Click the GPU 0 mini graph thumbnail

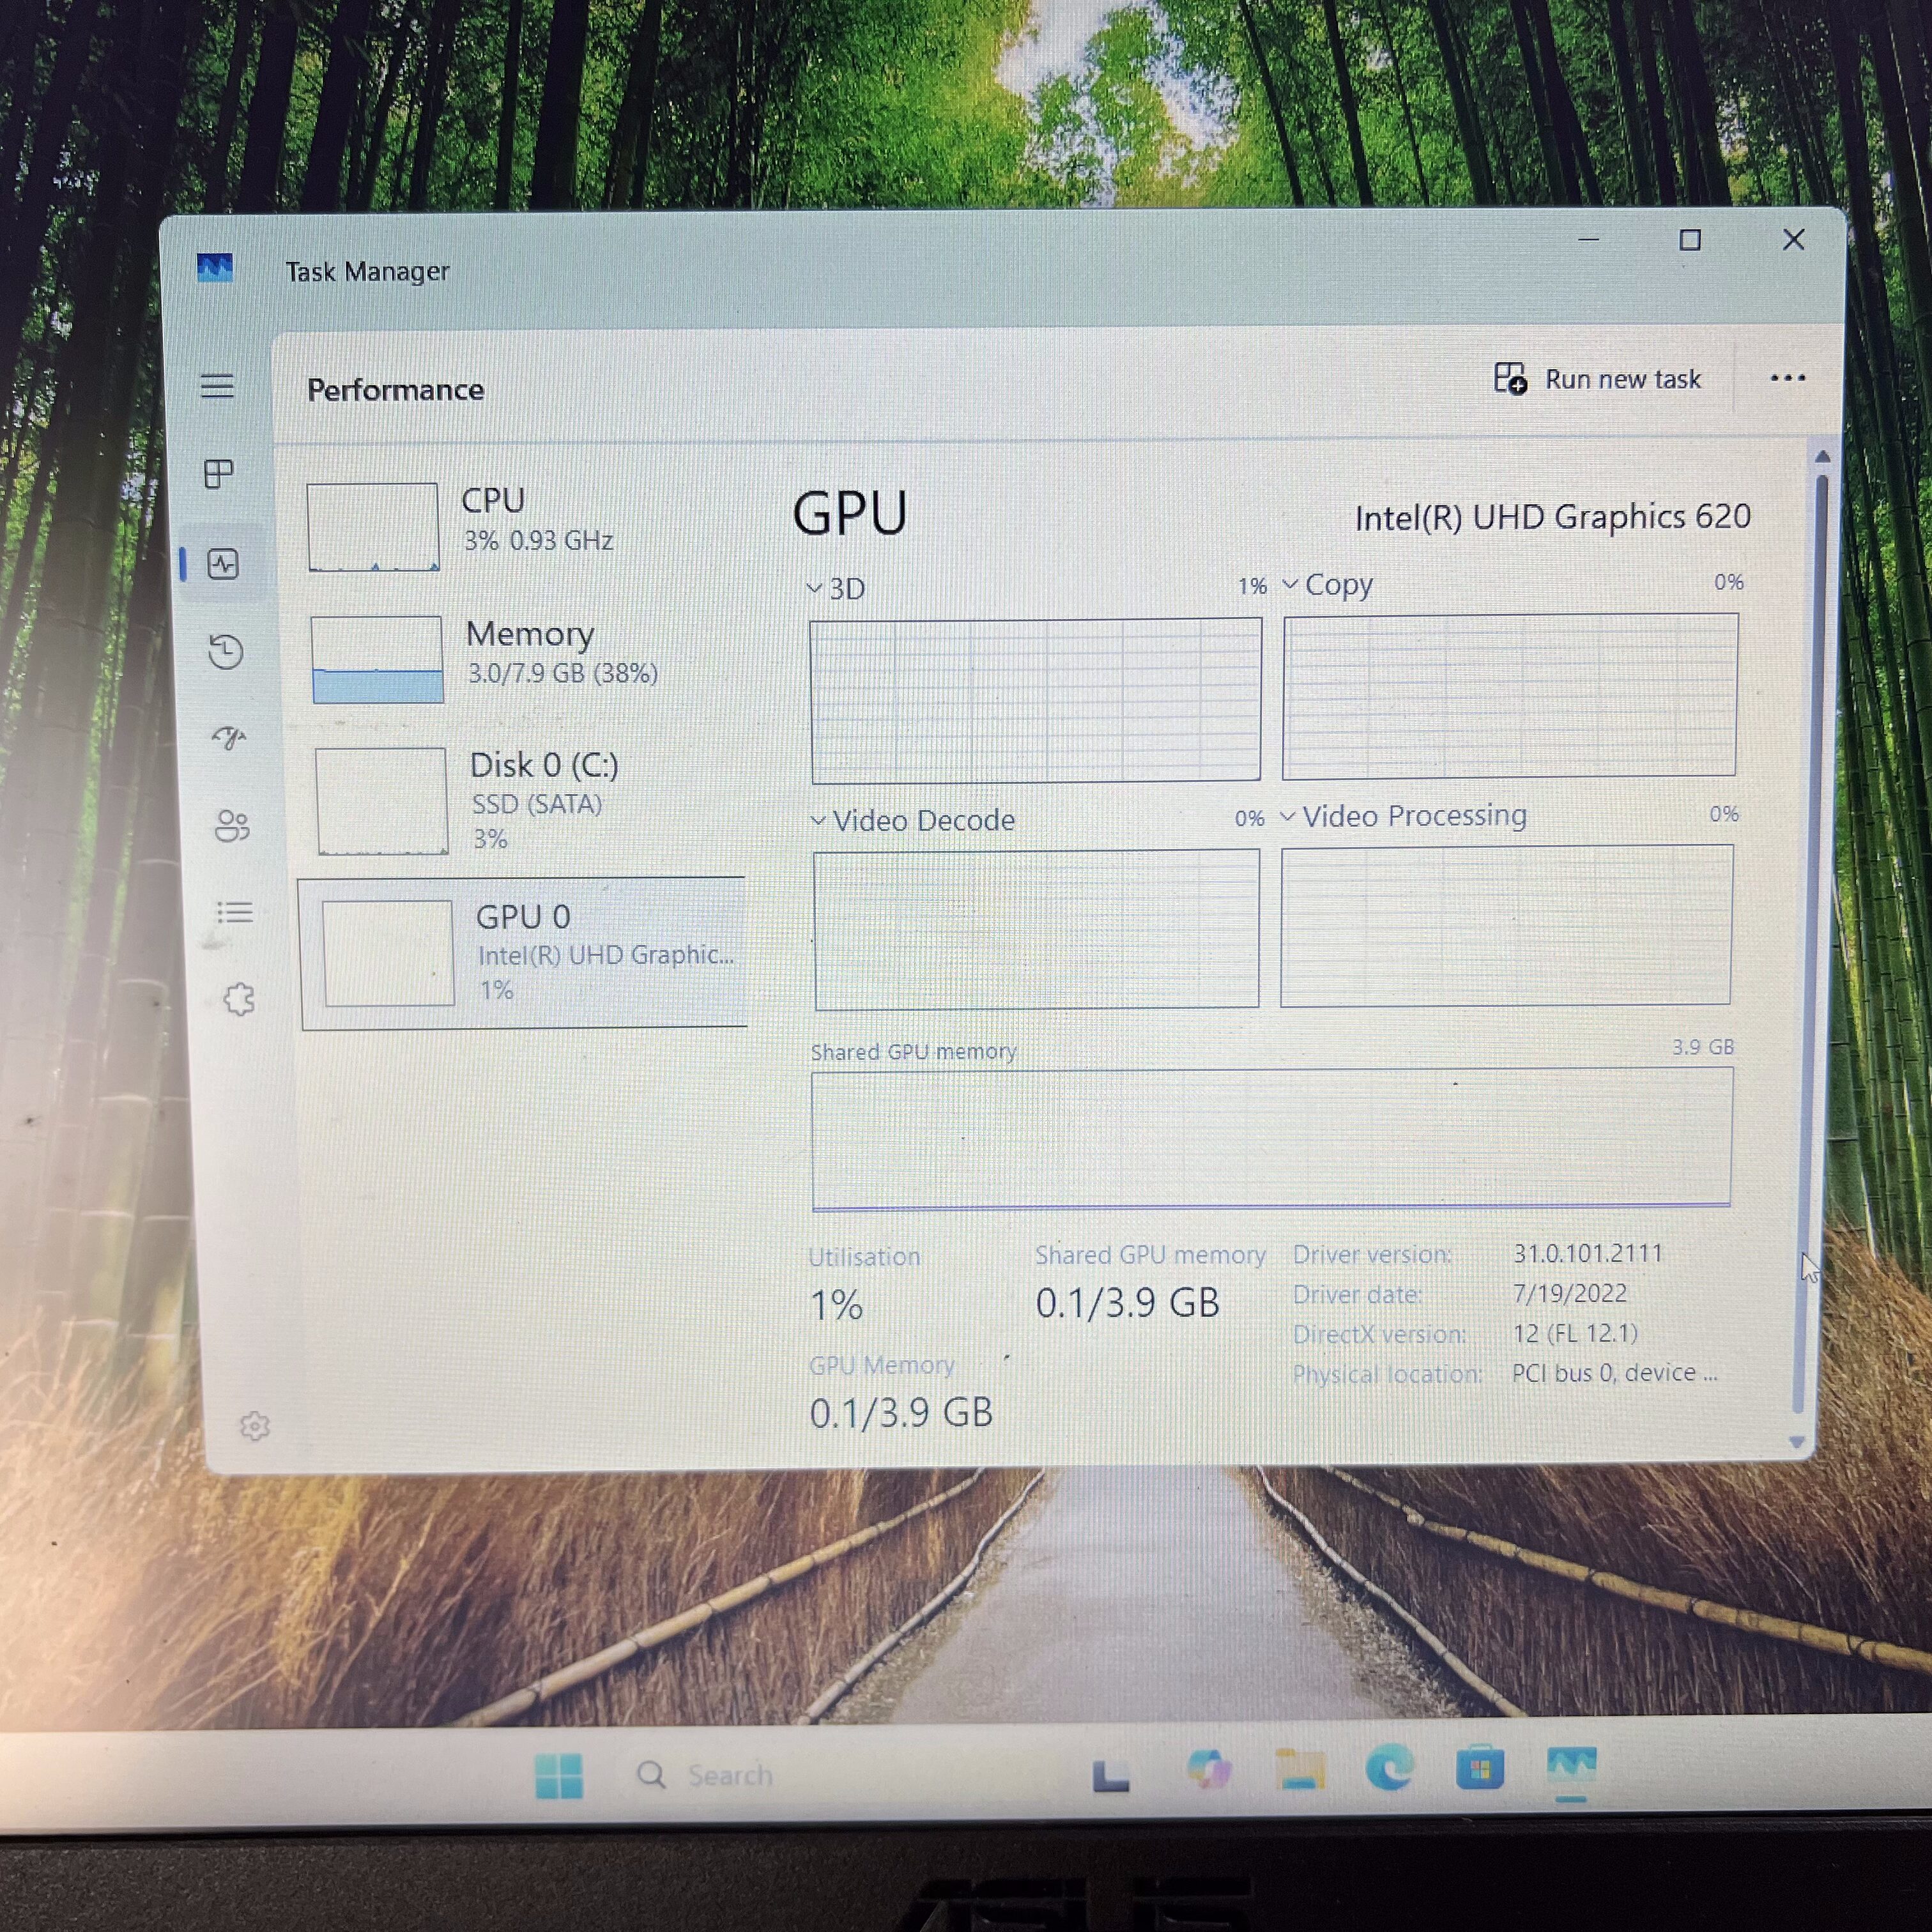388,953
